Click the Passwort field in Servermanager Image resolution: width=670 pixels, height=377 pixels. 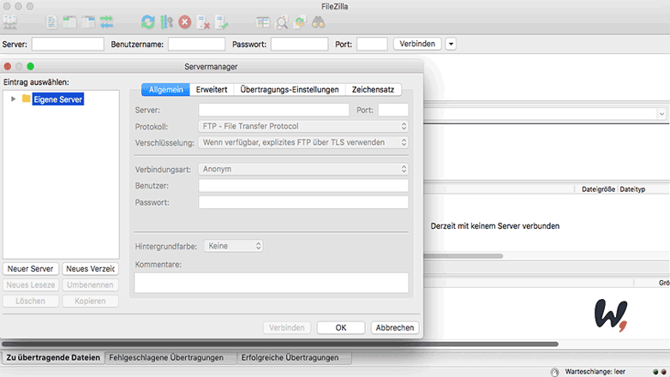tap(303, 202)
